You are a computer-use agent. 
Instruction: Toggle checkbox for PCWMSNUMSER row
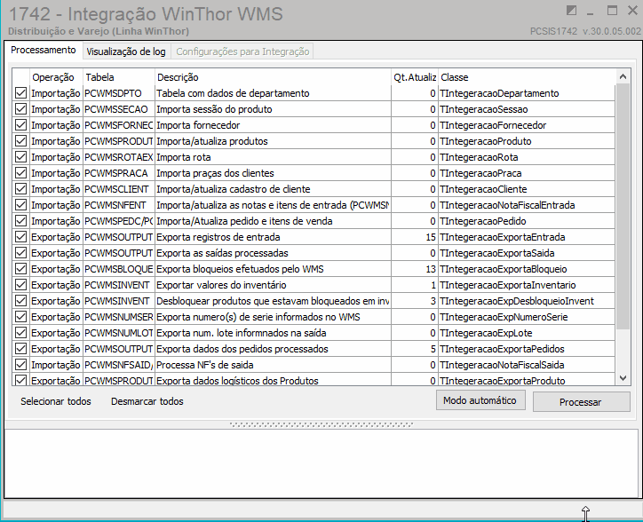coord(21,317)
